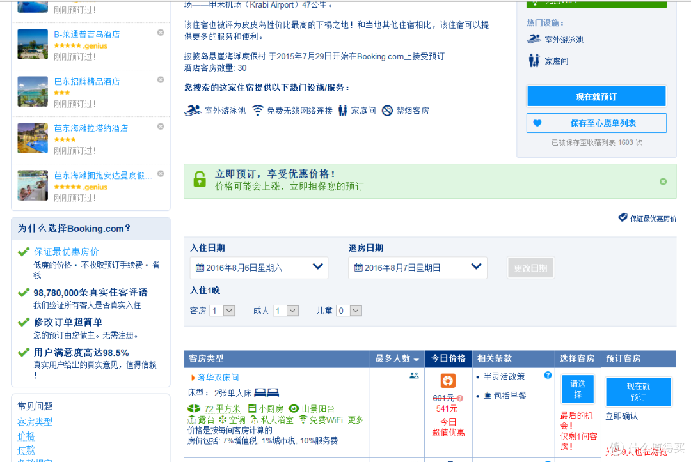Remove 巴东招牌精品酒店 from recently viewed
This screenshot has width=691, height=462.
coord(161,80)
